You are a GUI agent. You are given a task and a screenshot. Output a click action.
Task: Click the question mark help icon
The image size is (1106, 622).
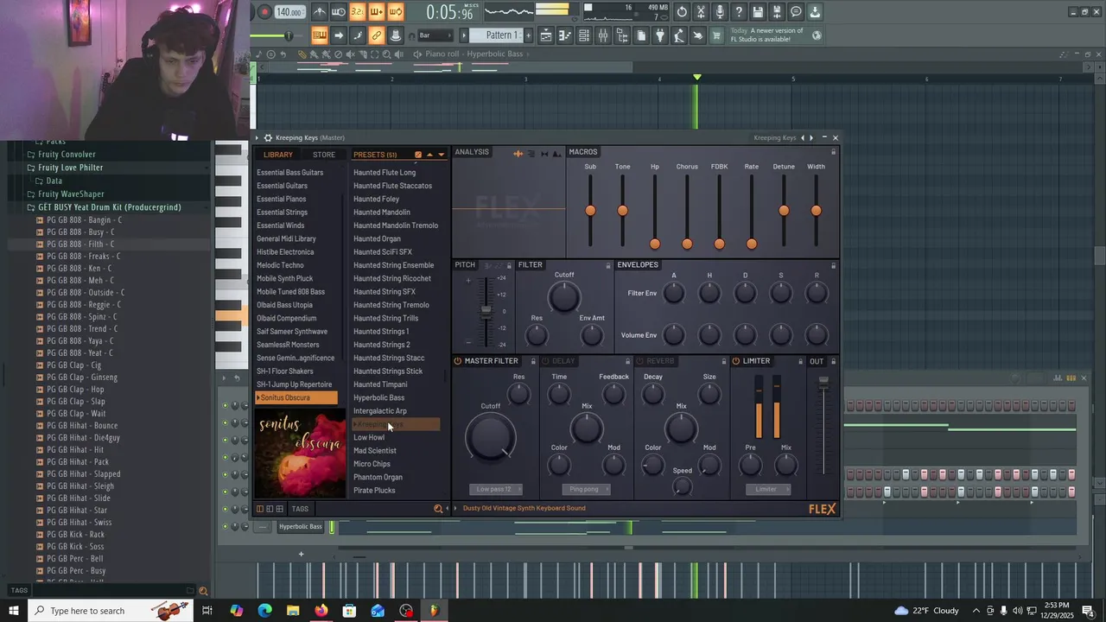coord(739,12)
